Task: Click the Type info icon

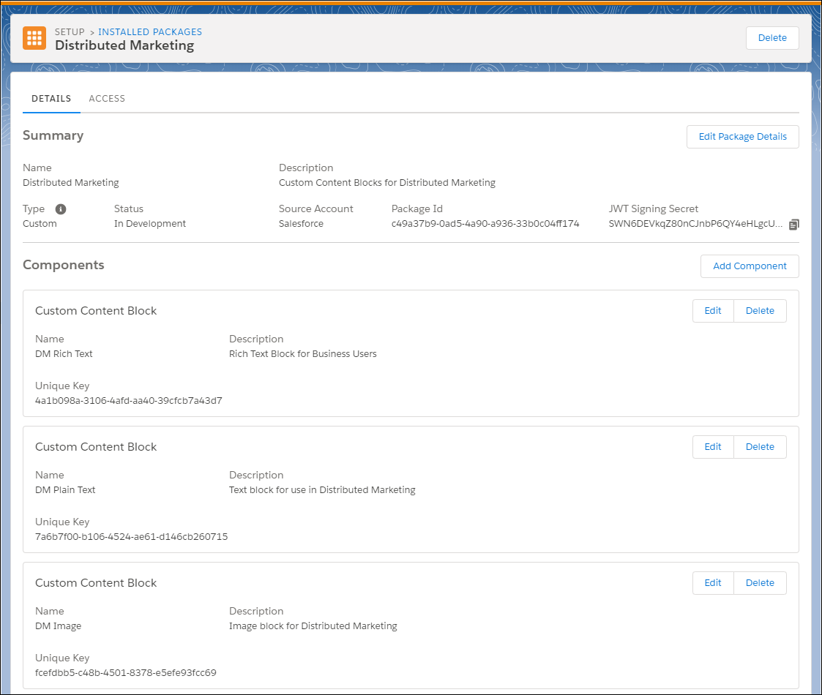Action: point(61,209)
